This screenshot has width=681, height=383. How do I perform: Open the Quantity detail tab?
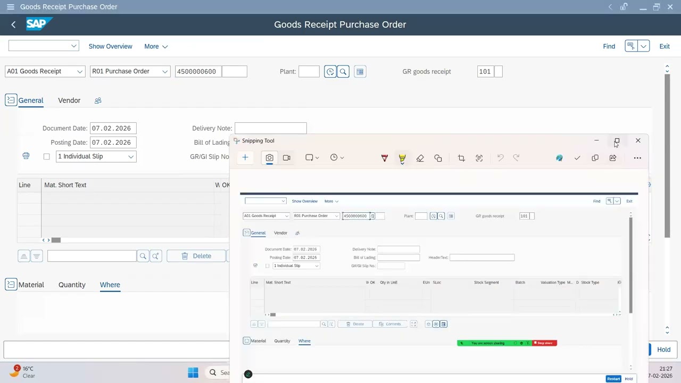72,285
